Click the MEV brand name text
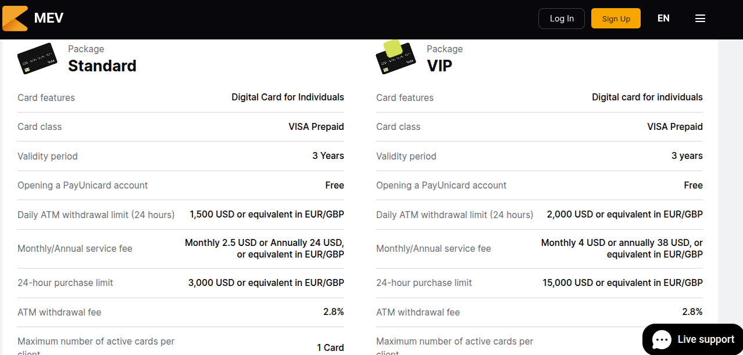 pos(49,18)
